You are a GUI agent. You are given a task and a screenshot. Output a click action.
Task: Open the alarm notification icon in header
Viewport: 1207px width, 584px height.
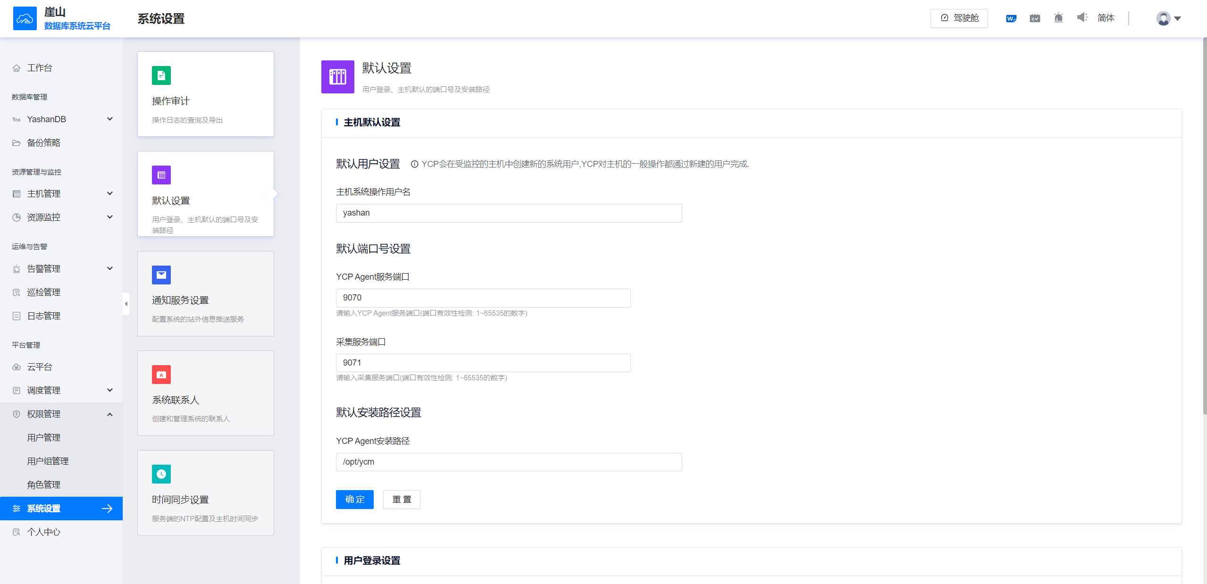[1058, 17]
